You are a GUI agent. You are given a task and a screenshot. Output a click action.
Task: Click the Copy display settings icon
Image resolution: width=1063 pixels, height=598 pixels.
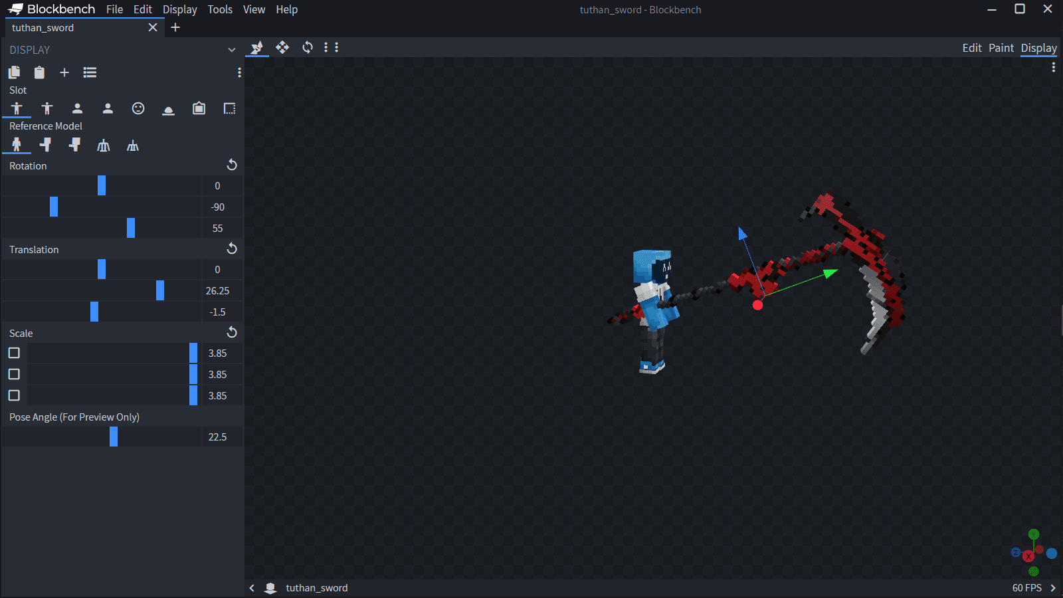(14, 72)
